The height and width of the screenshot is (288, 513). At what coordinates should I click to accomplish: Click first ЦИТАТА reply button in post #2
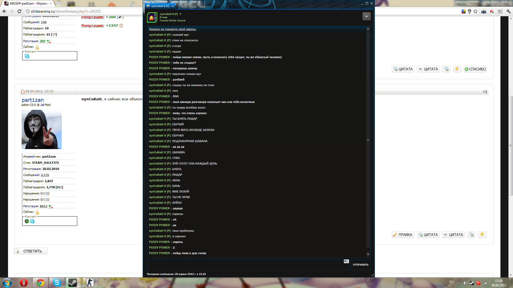[428, 235]
